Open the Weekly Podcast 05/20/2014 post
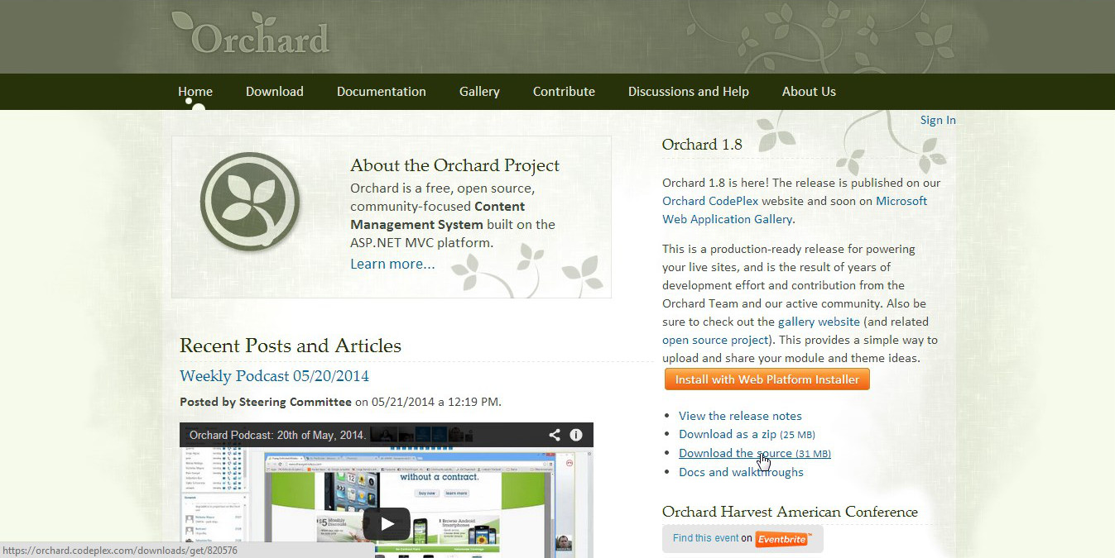This screenshot has width=1115, height=558. 274,376
